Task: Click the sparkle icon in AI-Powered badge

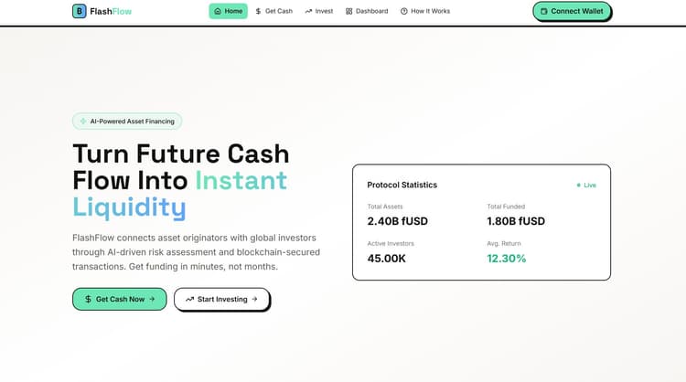Action: pyautogui.click(x=83, y=121)
